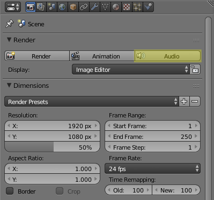The width and height of the screenshot is (214, 200).
Task: Enable the Crop checkbox
Action: tap(60, 191)
